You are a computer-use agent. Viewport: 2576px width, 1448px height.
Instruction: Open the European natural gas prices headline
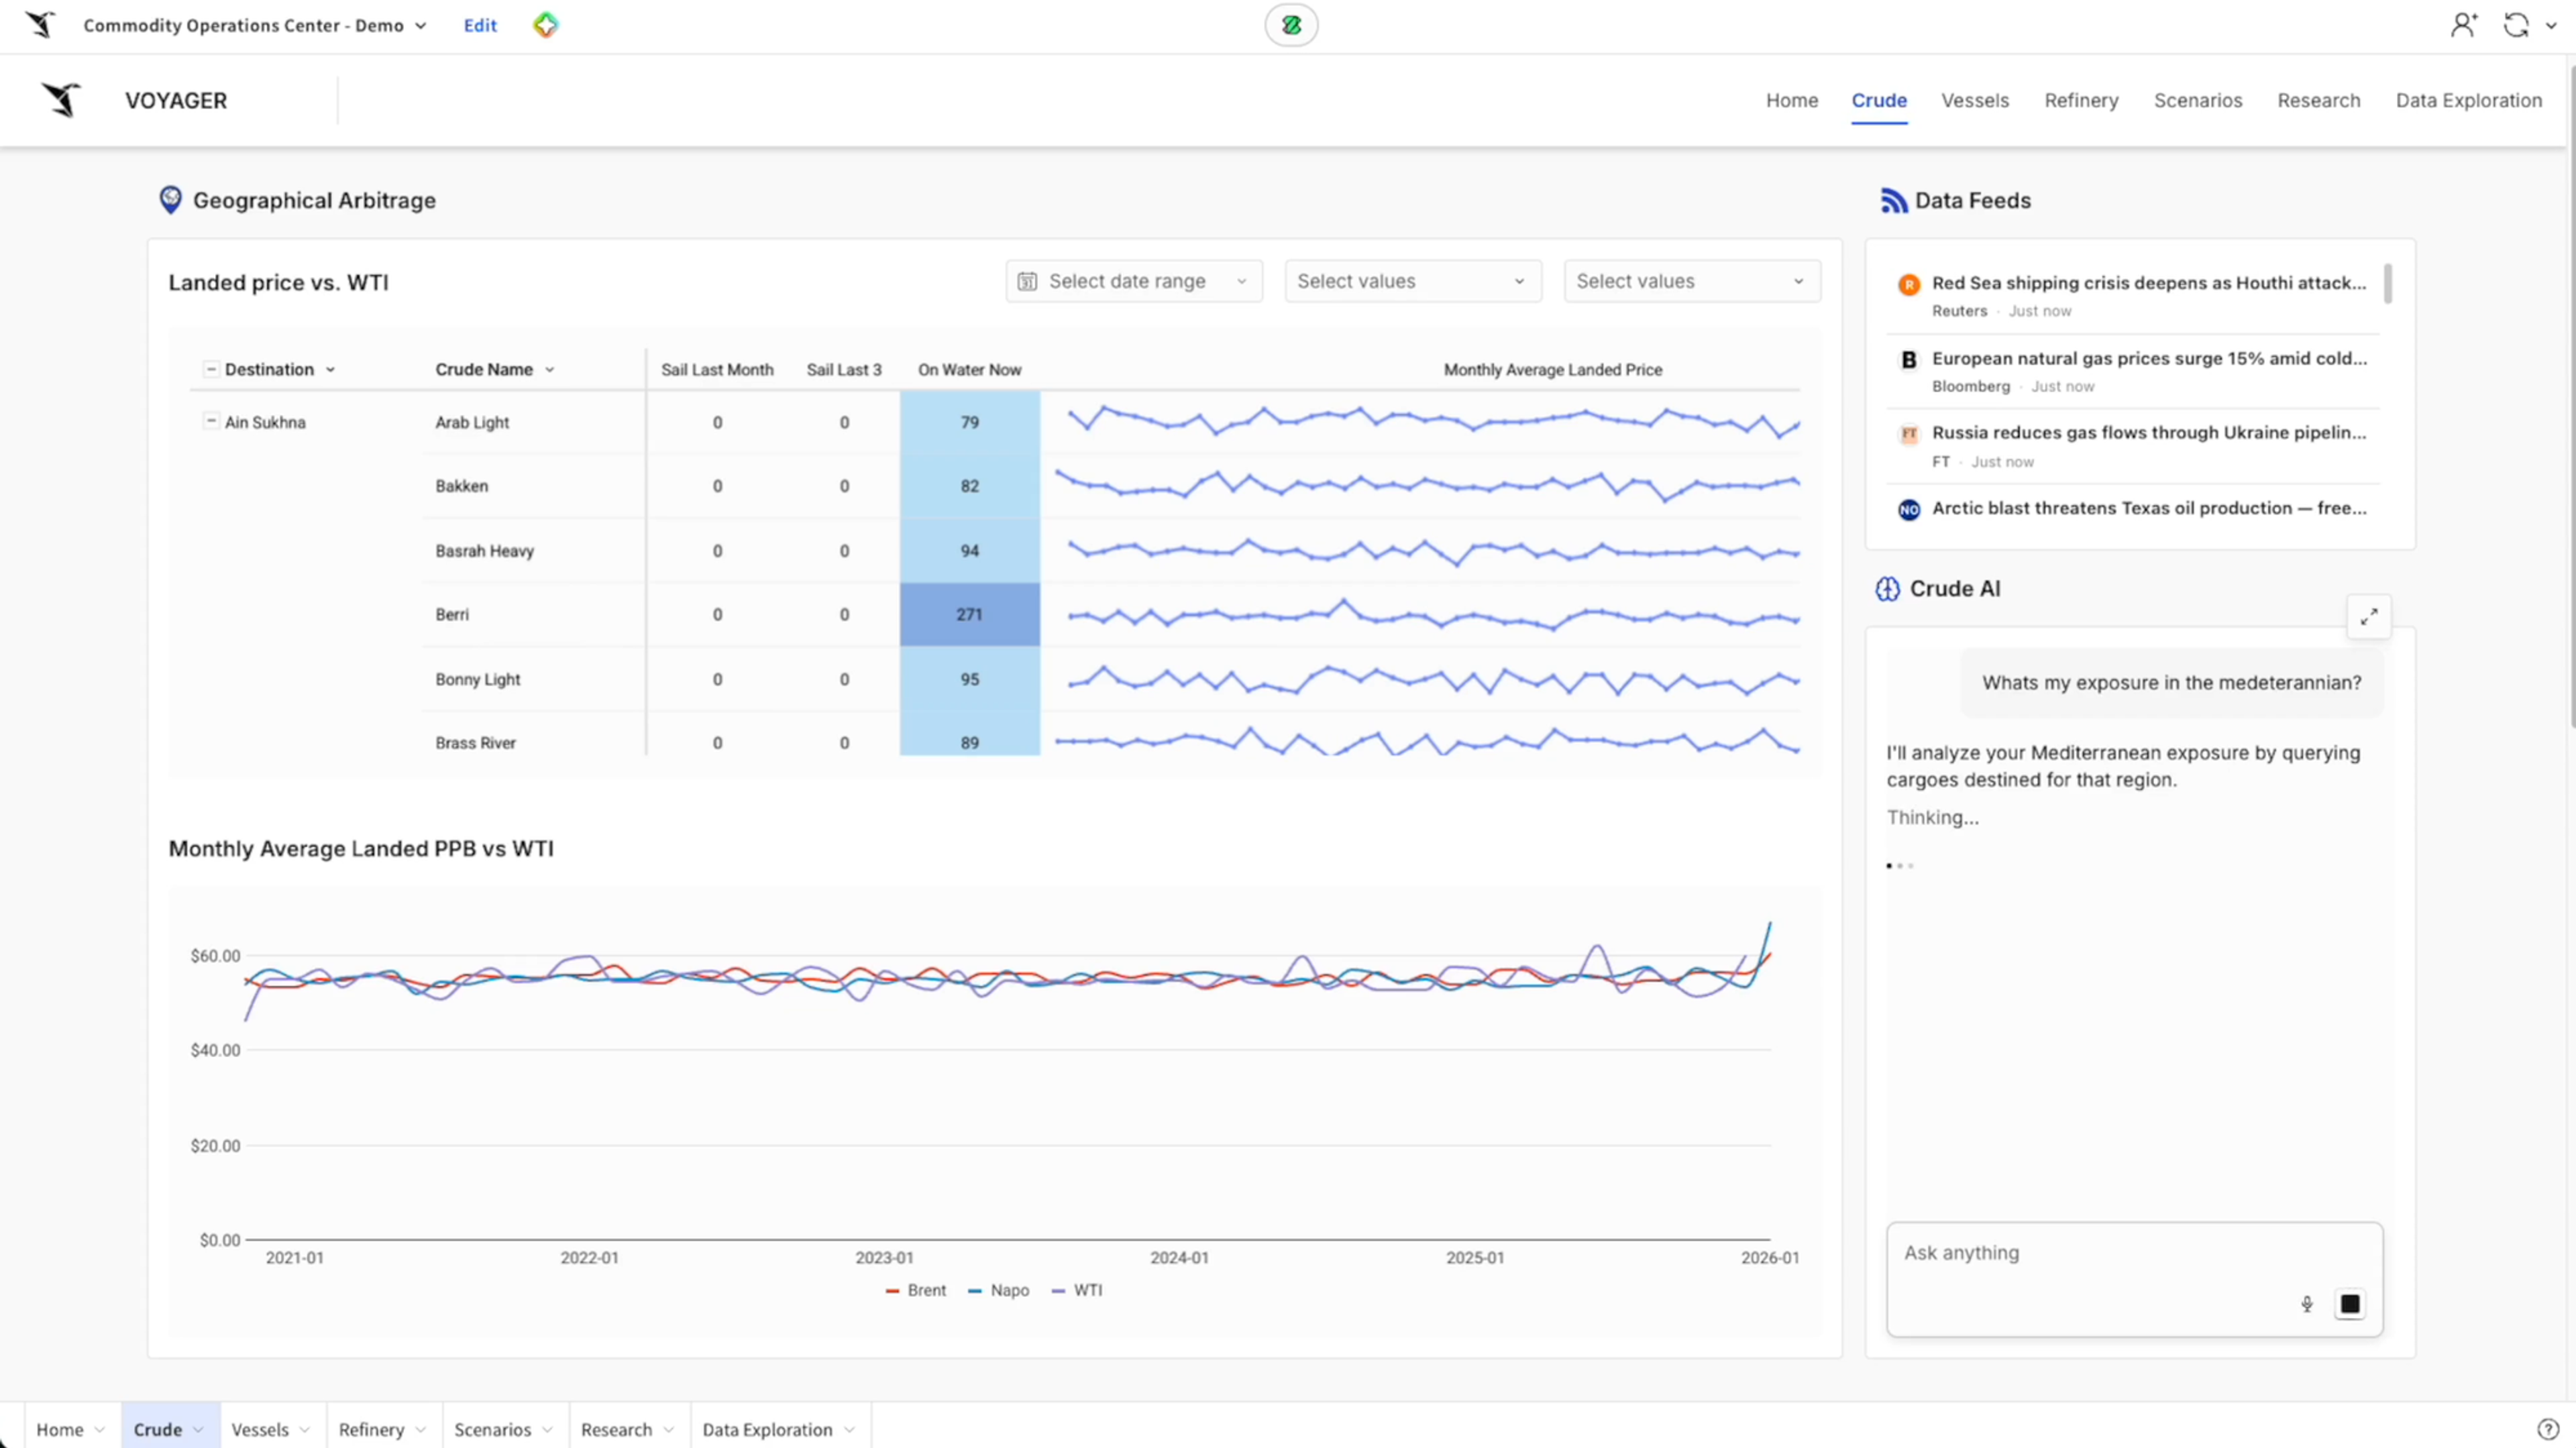point(2148,359)
